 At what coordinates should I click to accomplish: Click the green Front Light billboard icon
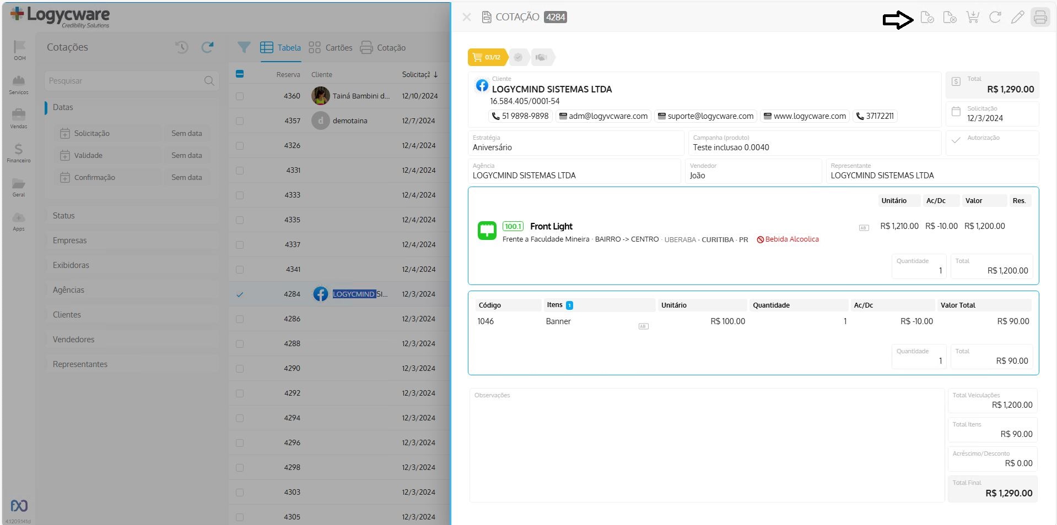point(487,231)
